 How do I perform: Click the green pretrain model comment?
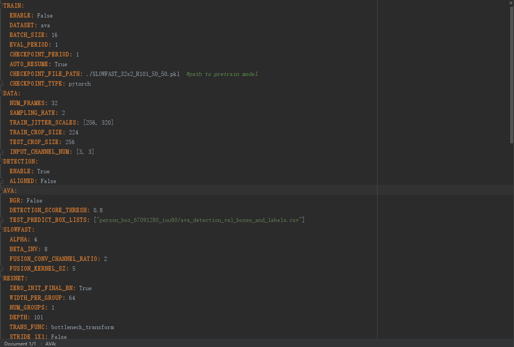(222, 74)
